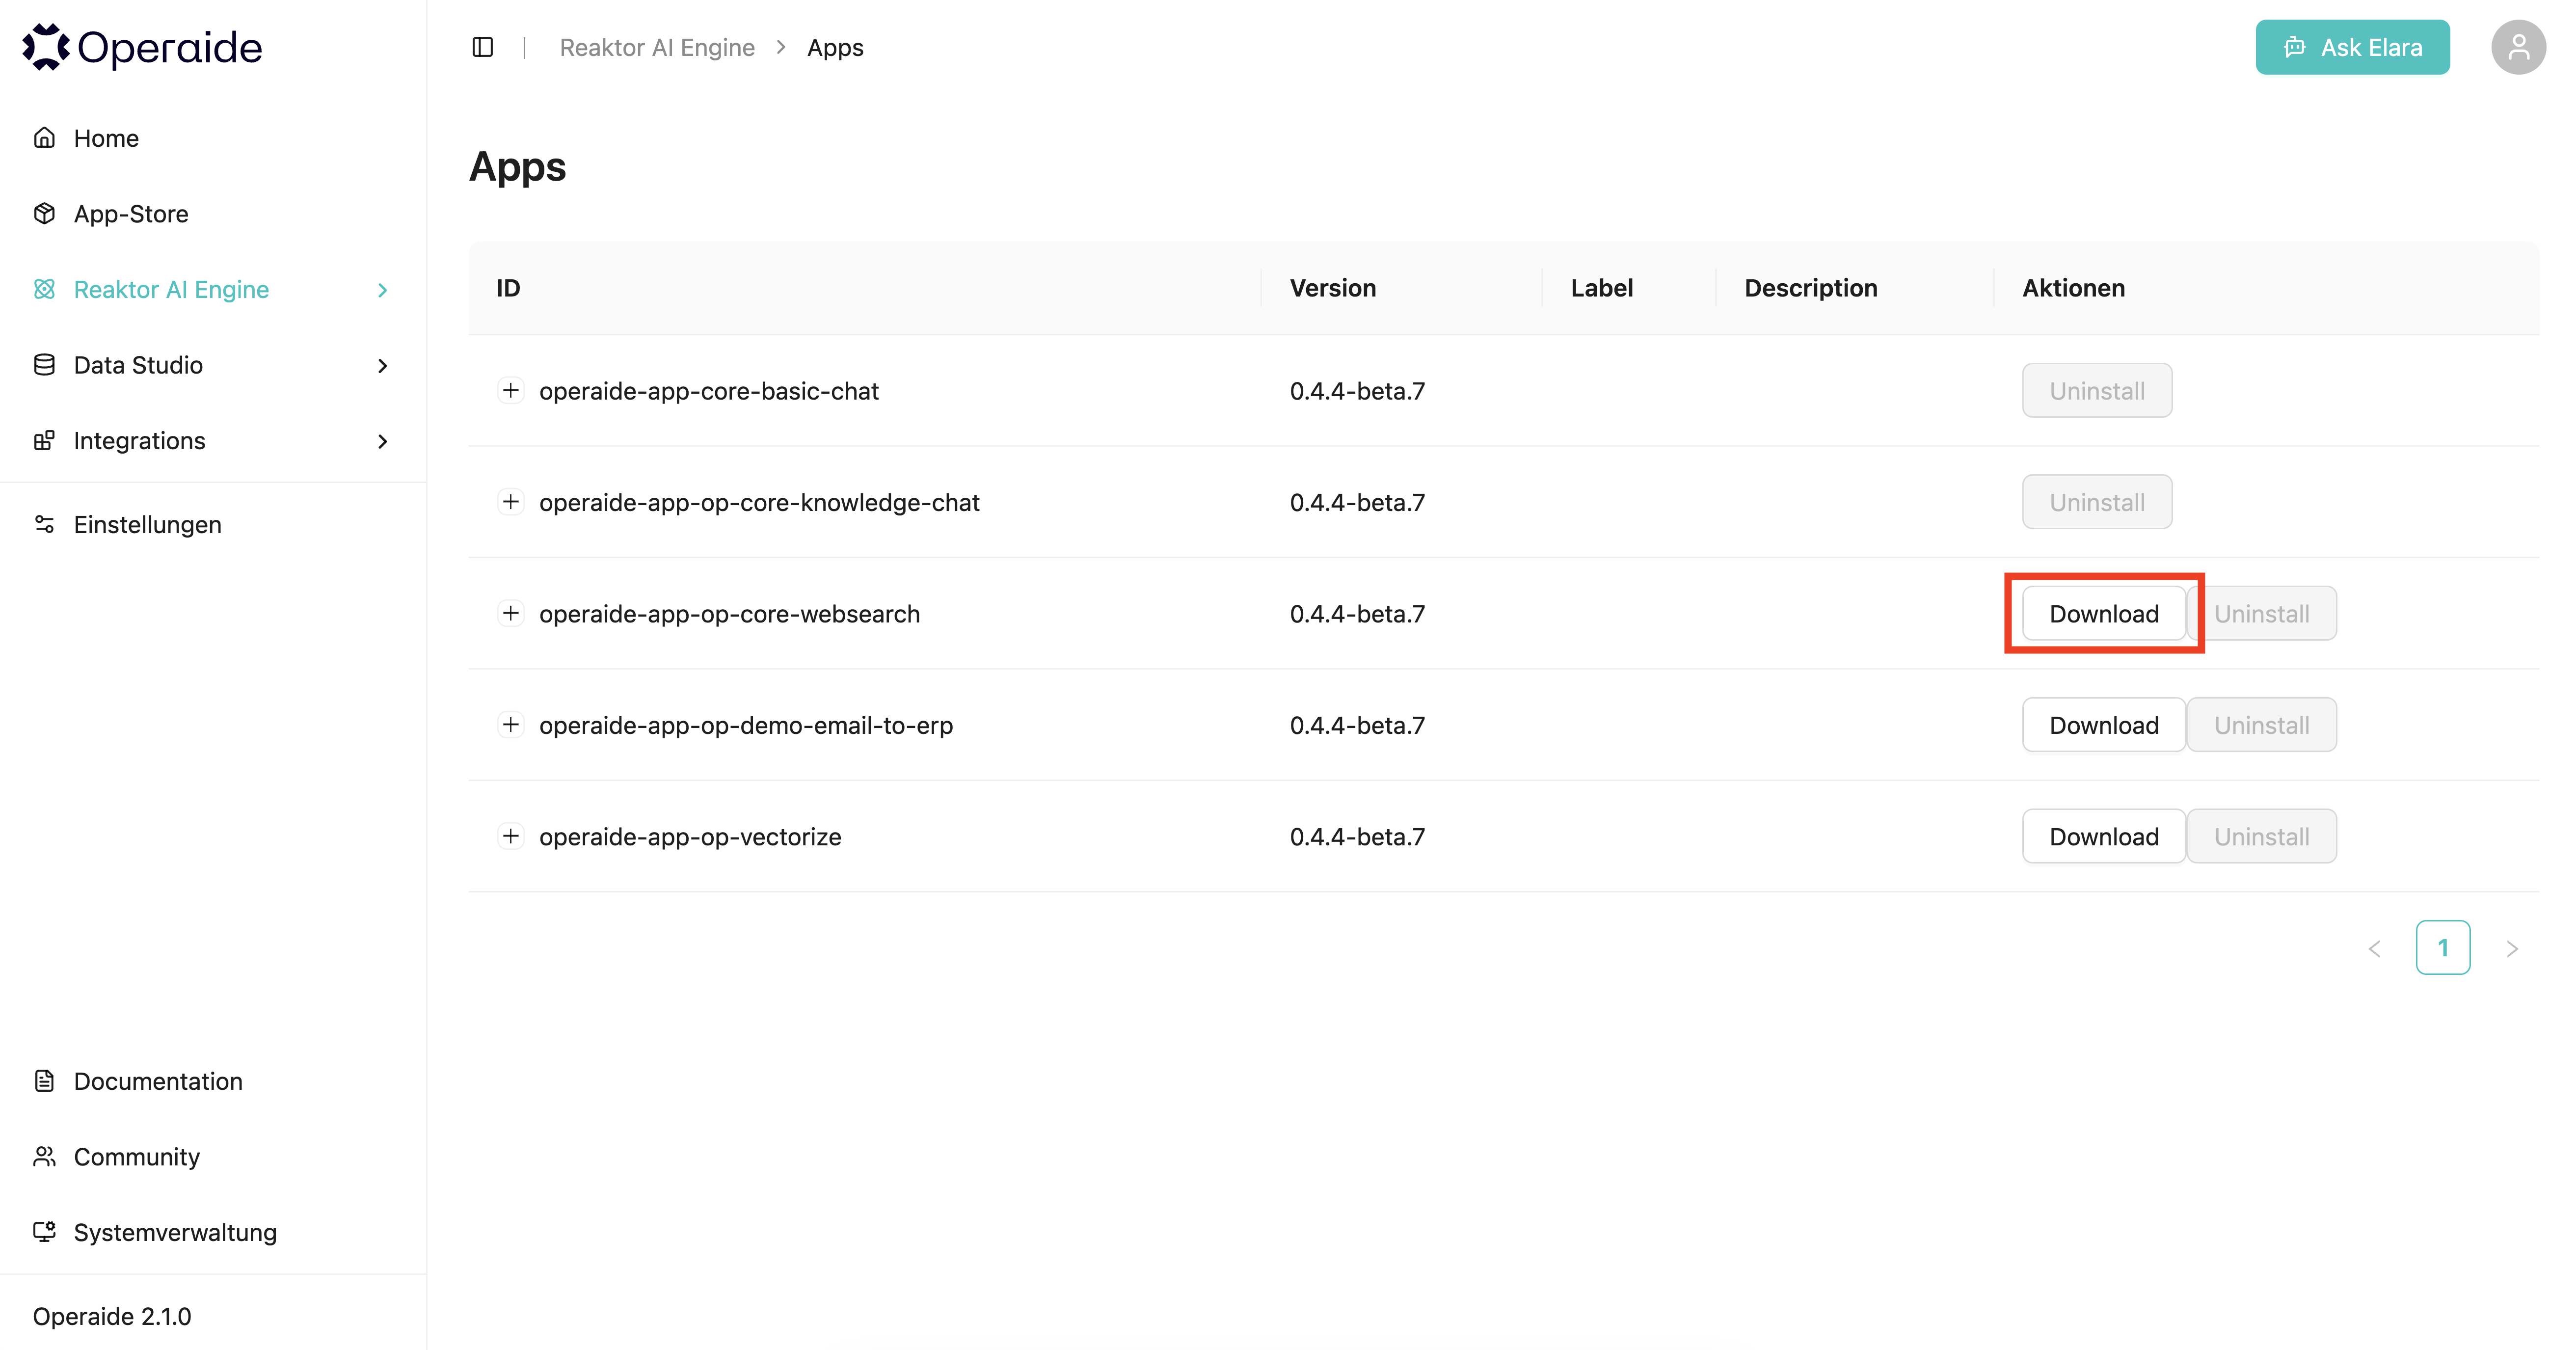Image resolution: width=2576 pixels, height=1350 pixels.
Task: Select Reaktor AI Engine menu item
Action: 212,289
